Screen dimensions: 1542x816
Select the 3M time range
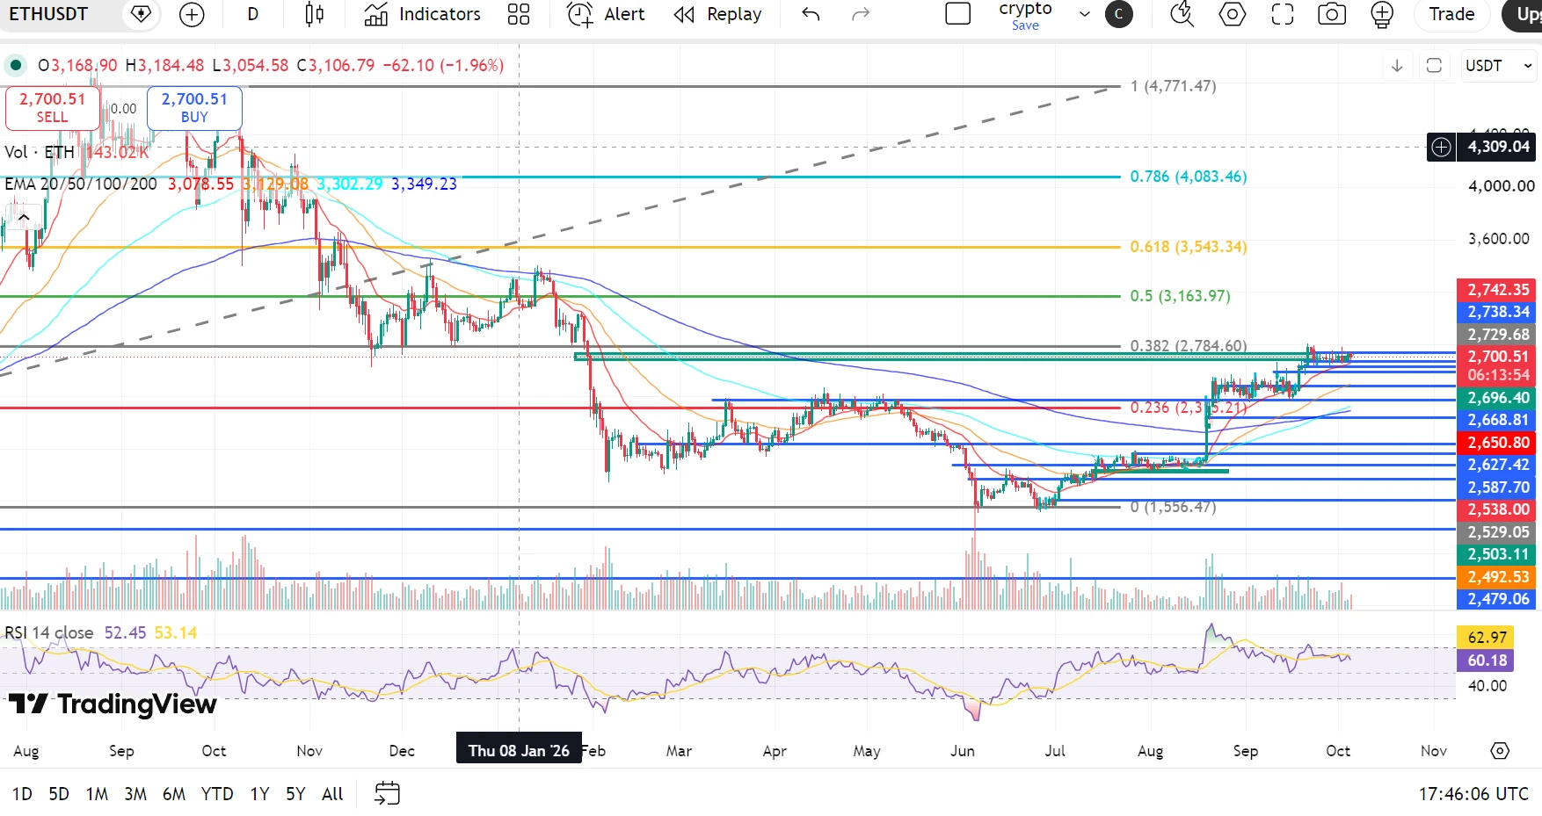(x=135, y=794)
